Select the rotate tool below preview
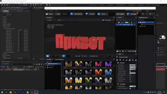Viewport: 167px width, 94px height. (x=60, y=56)
